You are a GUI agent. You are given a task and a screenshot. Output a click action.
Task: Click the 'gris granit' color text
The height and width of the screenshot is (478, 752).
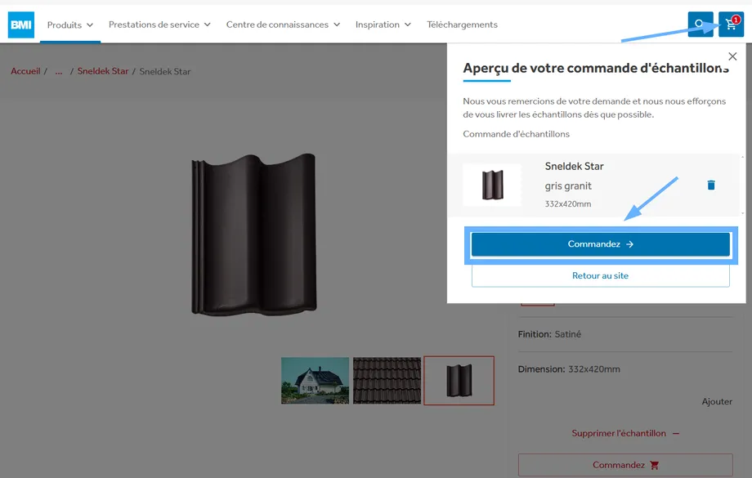(568, 186)
